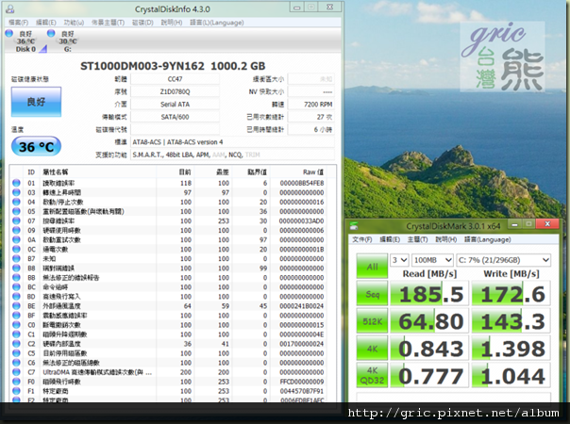Click status orb for SMART attribute ID BC
Screen dimensions: 570x424
tap(16, 286)
